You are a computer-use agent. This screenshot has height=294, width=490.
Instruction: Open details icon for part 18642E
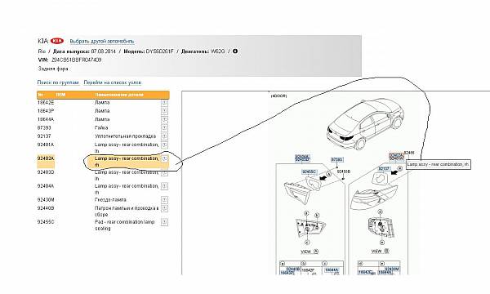(x=164, y=102)
